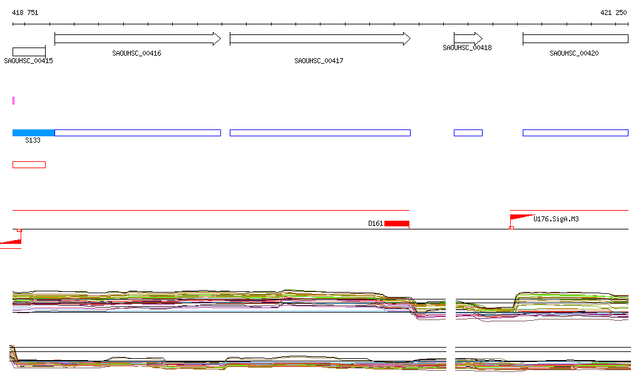Screen dimensions: 641x382
Task: Click the S133 label
Action: click(33, 141)
